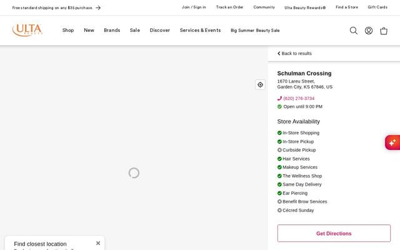Viewport: 400px width, 250px height.
Task: Open the Sale menu
Action: [135, 30]
